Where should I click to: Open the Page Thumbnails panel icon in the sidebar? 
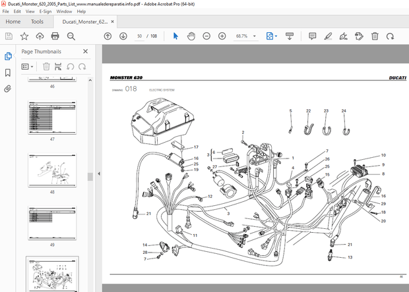point(8,56)
